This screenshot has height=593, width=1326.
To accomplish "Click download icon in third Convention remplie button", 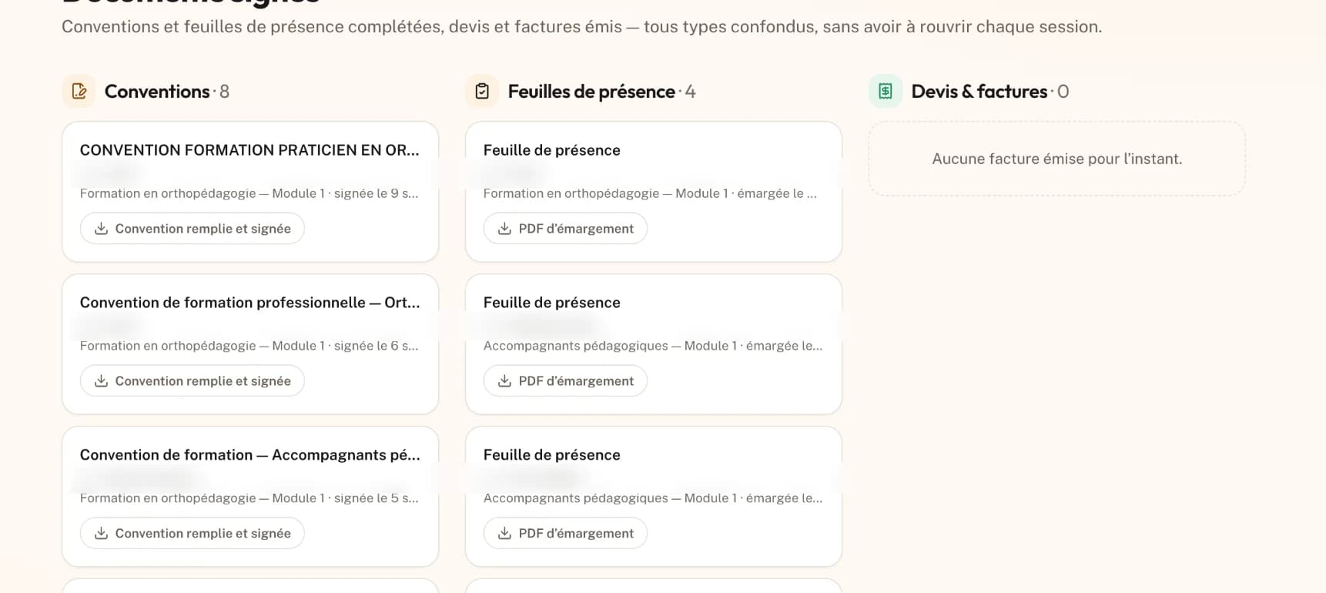I will (101, 534).
